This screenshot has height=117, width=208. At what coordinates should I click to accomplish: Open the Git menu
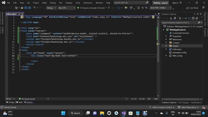coord(28,3)
